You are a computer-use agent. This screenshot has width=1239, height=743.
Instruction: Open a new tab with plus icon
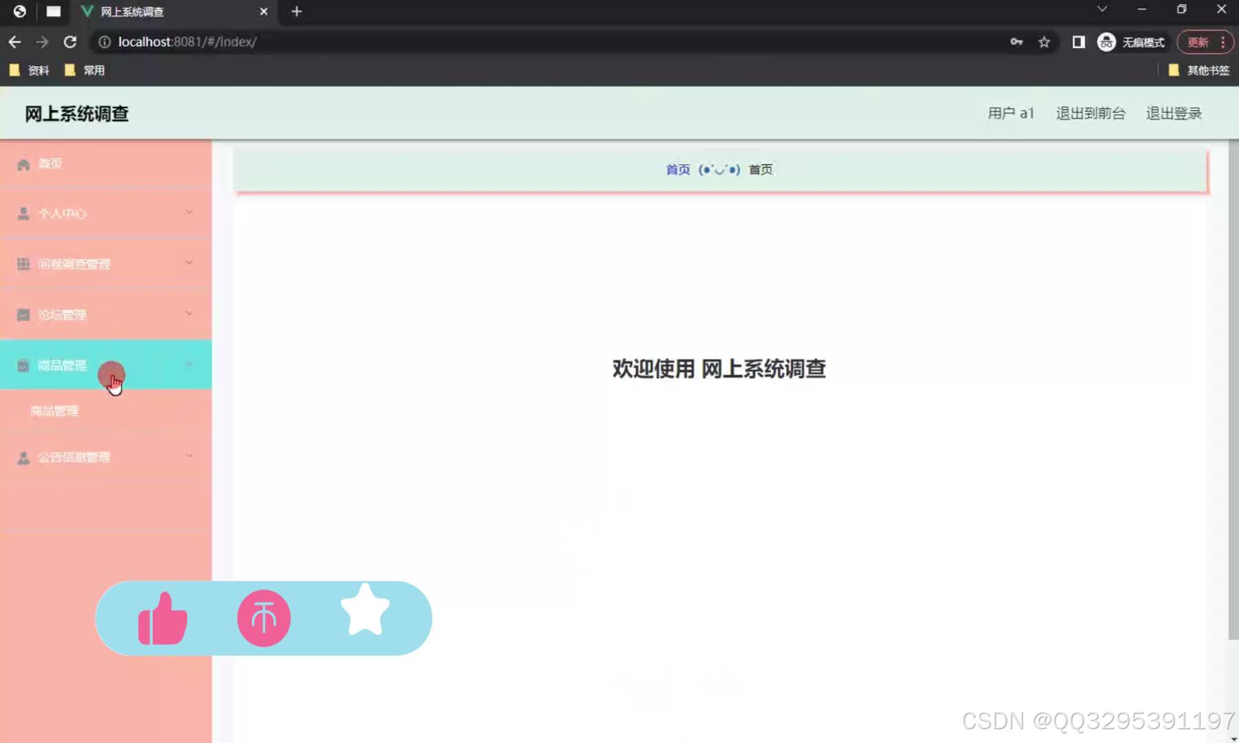pos(297,12)
